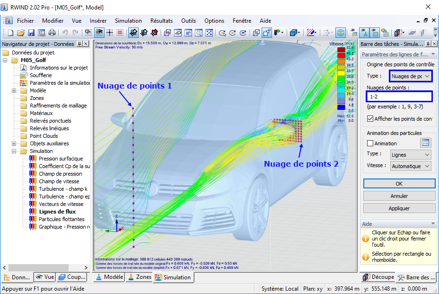Click the zoom all extents icon
The width and height of the screenshot is (439, 294).
[209, 33]
